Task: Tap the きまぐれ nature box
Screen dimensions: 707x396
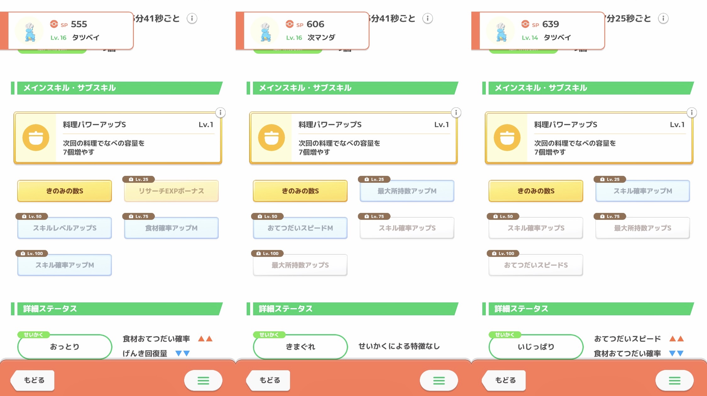Action: point(300,347)
